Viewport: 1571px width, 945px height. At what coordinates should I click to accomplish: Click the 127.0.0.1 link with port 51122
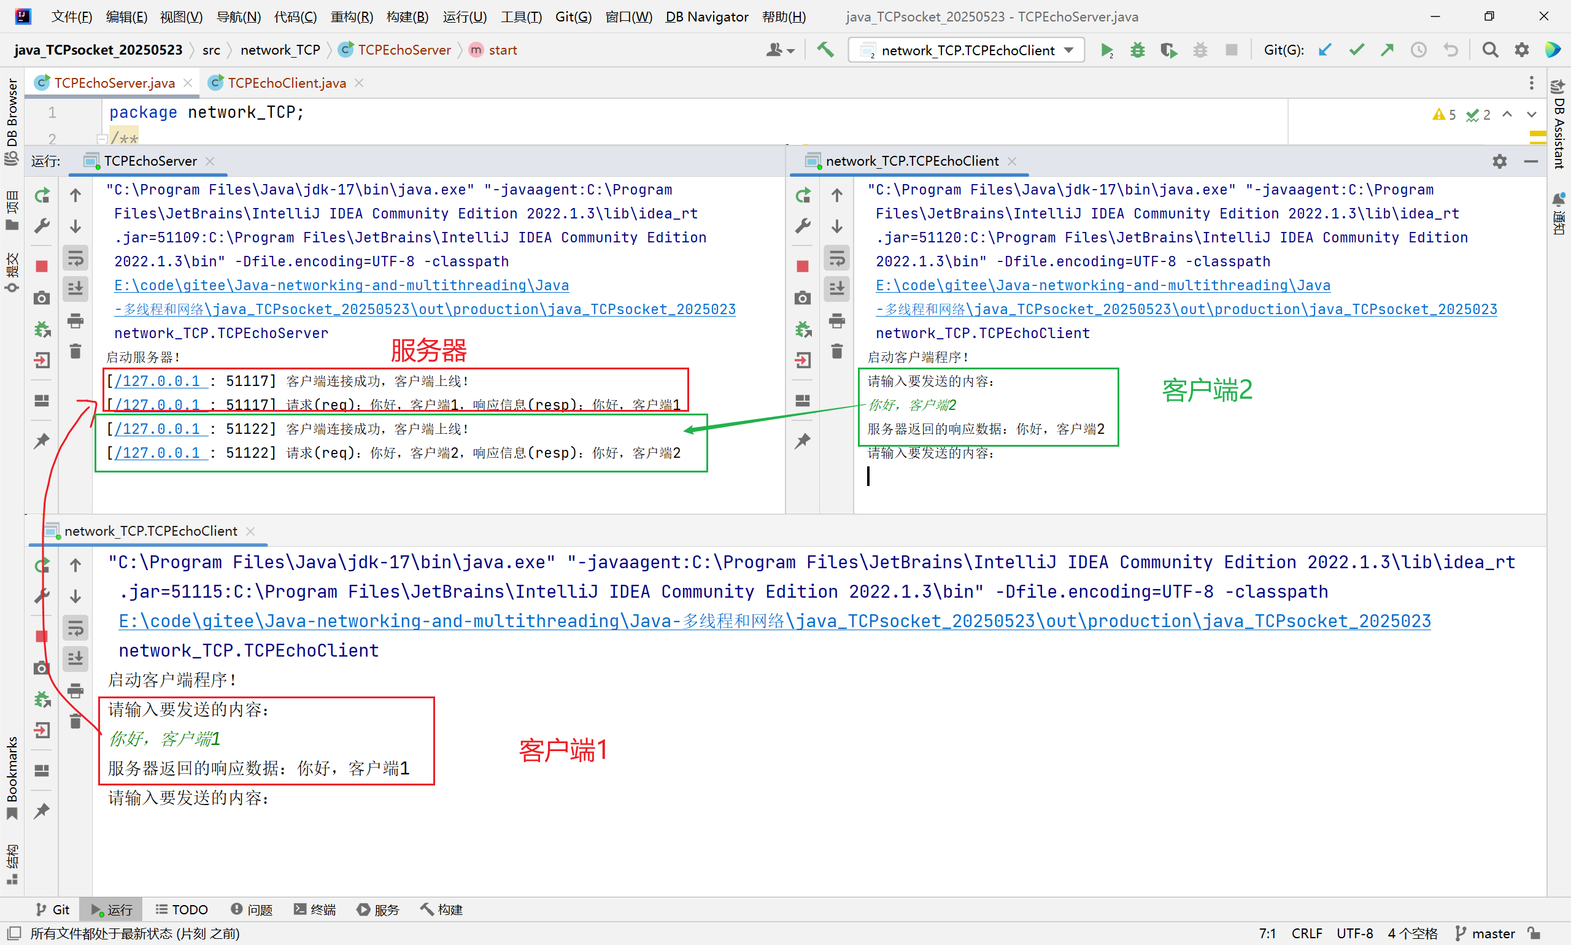[x=160, y=428]
